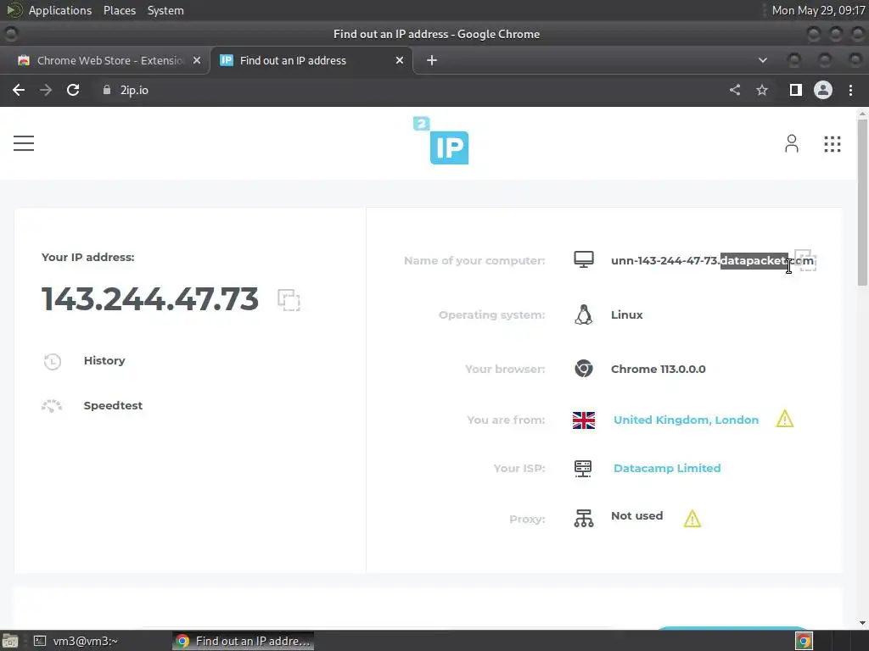This screenshot has height=651, width=869.
Task: Open the user account icon on the page
Action: click(x=792, y=143)
